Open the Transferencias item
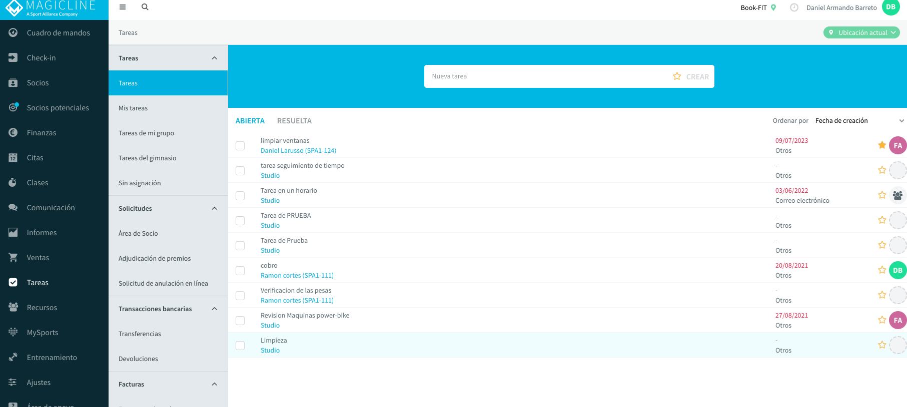907x407 pixels. pyautogui.click(x=168, y=334)
